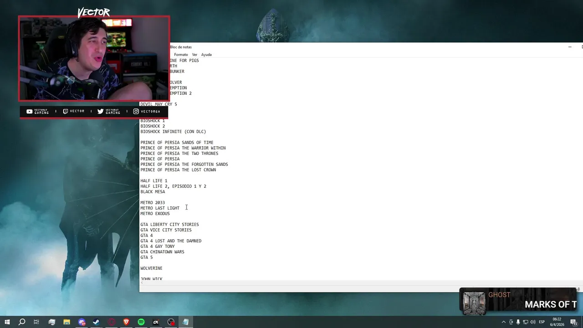Click the line INE FOR PIGS
583x328 pixels.
[184, 61]
